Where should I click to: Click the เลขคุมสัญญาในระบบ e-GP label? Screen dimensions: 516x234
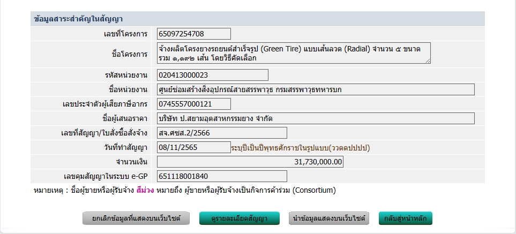[x=105, y=176]
